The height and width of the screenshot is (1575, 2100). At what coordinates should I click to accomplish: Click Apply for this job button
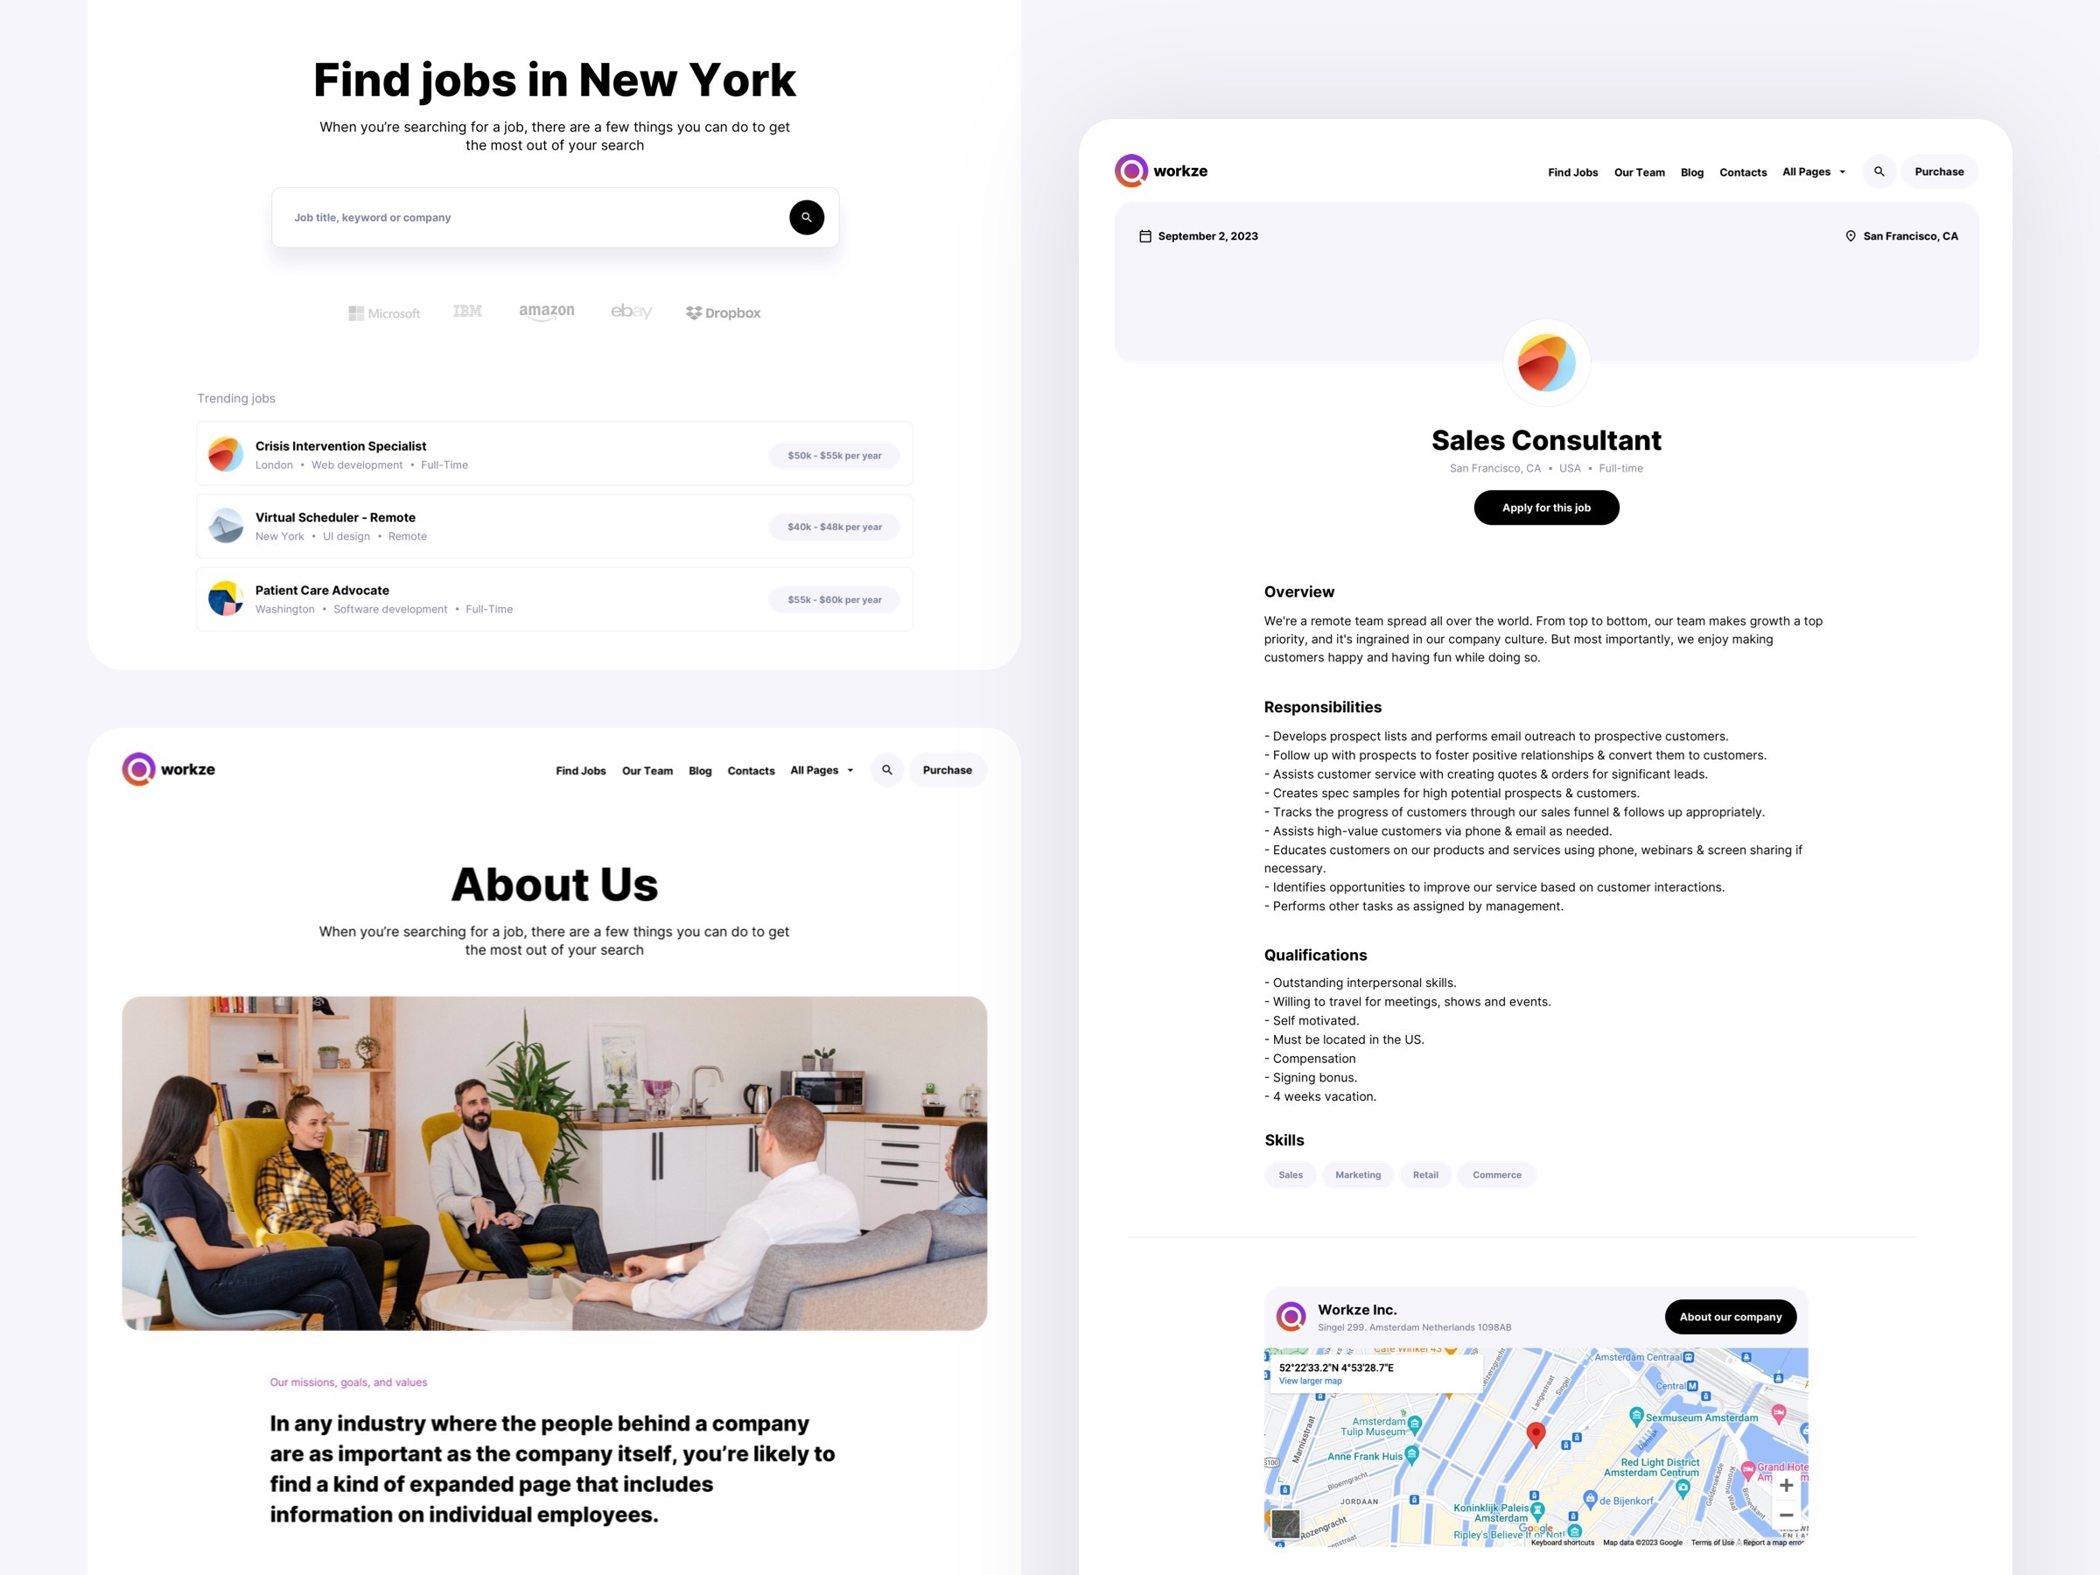(x=1546, y=507)
